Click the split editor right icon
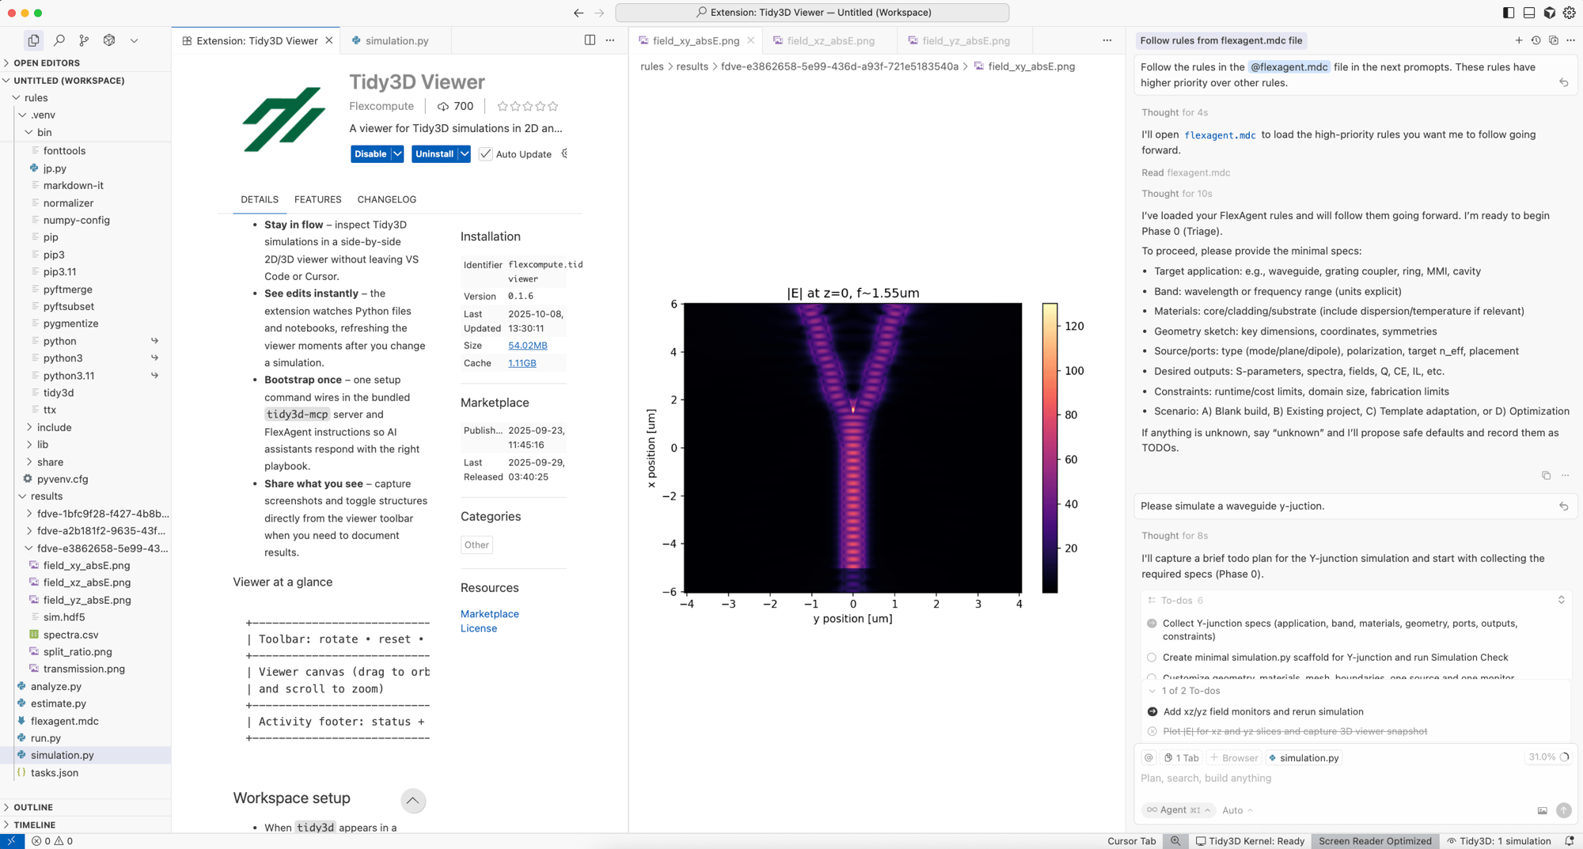This screenshot has width=1583, height=849. pos(590,40)
